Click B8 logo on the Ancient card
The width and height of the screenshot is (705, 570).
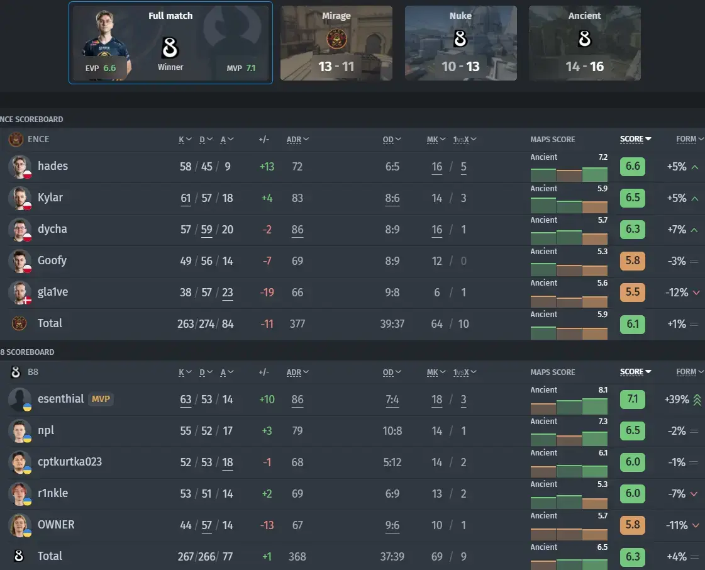tap(584, 38)
